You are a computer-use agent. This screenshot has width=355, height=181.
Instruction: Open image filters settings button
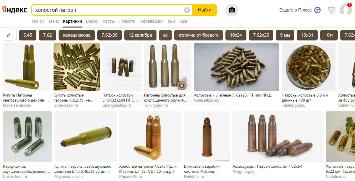click(9, 35)
